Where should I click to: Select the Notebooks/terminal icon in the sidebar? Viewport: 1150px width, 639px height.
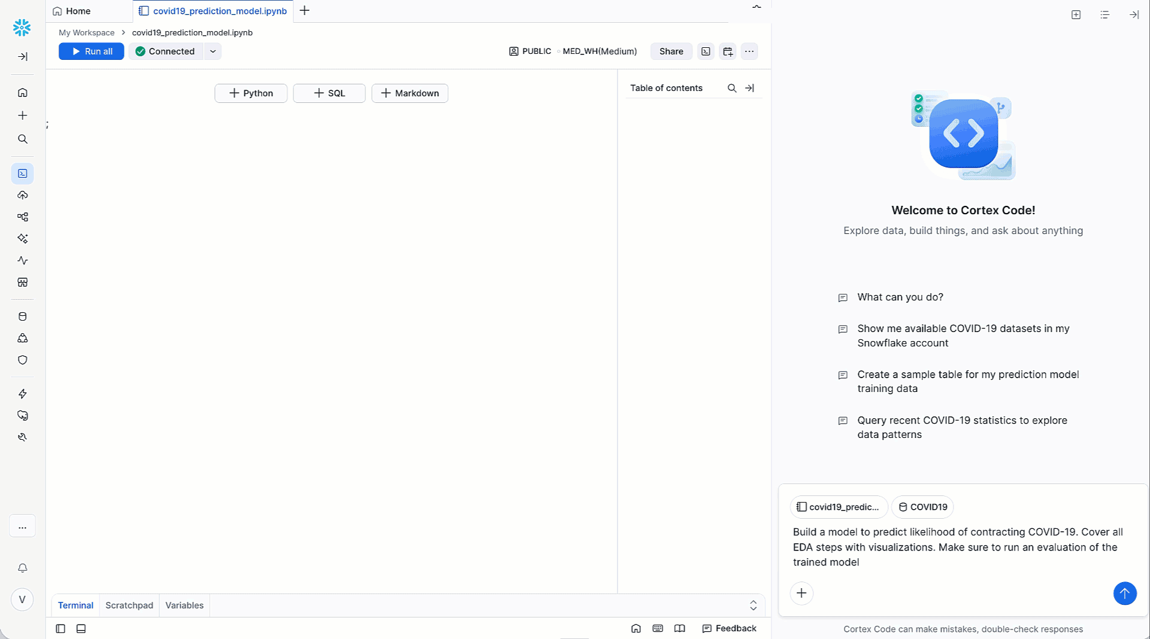coord(22,174)
